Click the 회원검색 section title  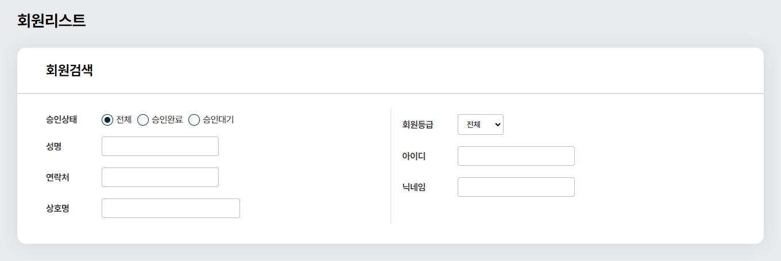point(69,71)
